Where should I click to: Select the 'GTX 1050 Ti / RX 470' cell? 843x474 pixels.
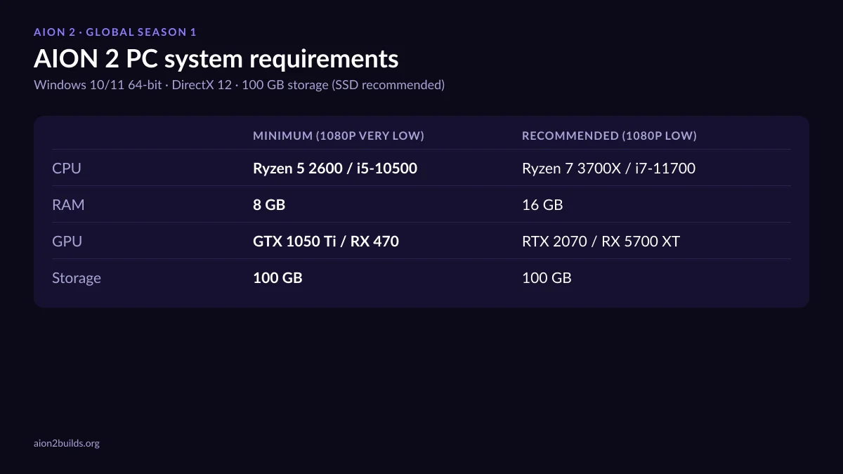[x=326, y=242]
